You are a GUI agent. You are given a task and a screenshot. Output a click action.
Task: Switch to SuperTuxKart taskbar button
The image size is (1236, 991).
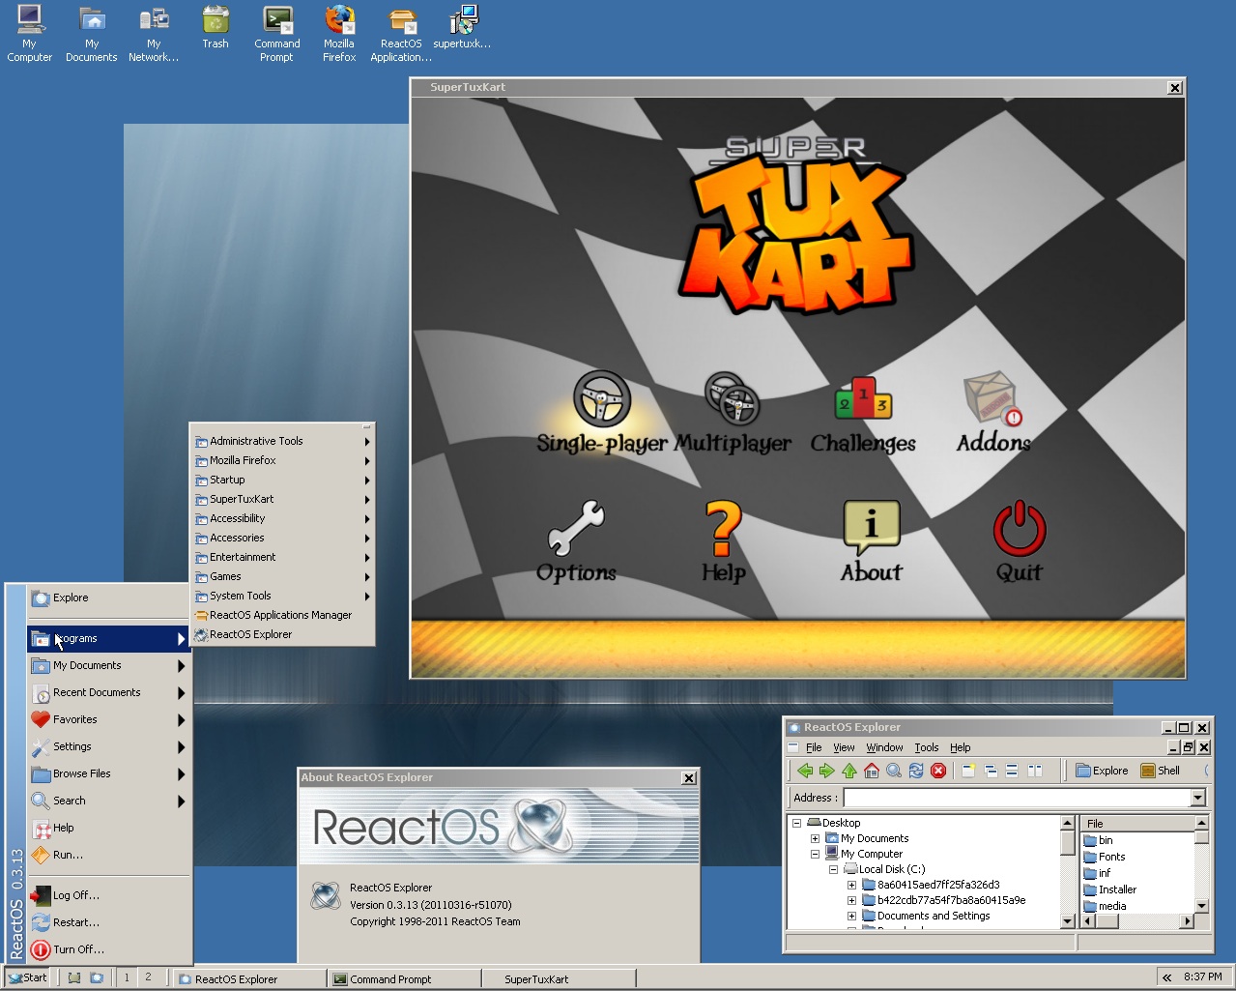(559, 979)
